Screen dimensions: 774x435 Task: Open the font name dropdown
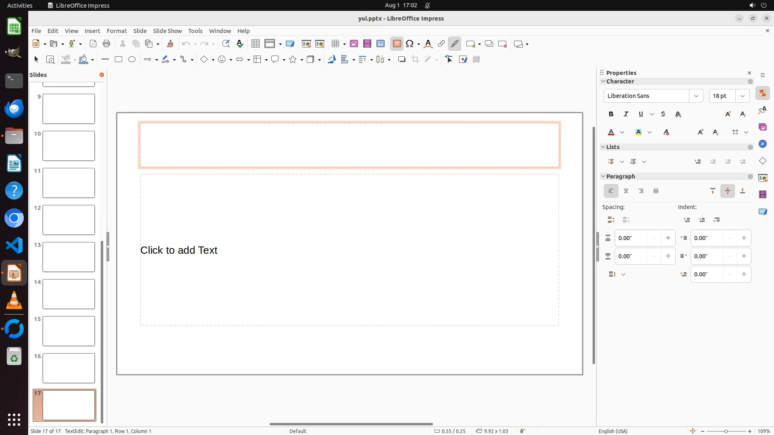(696, 96)
